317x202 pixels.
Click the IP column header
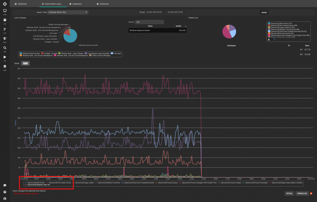point(289,46)
